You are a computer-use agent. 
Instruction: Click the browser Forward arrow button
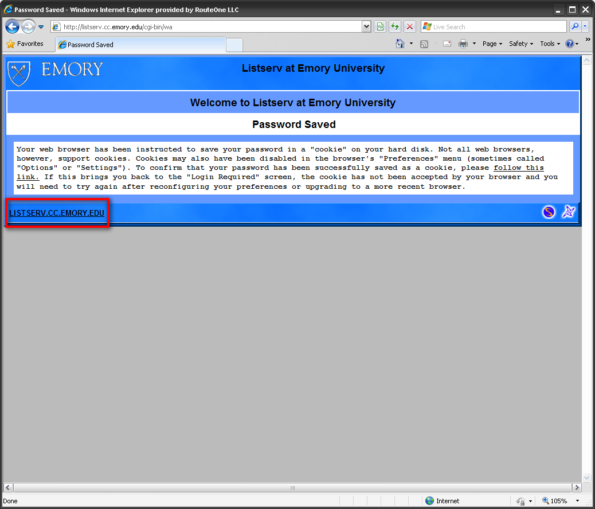point(28,26)
